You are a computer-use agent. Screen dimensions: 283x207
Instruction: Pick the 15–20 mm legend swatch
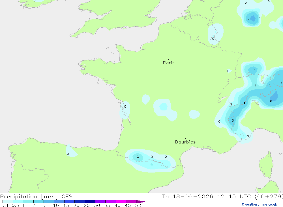coord(70,201)
